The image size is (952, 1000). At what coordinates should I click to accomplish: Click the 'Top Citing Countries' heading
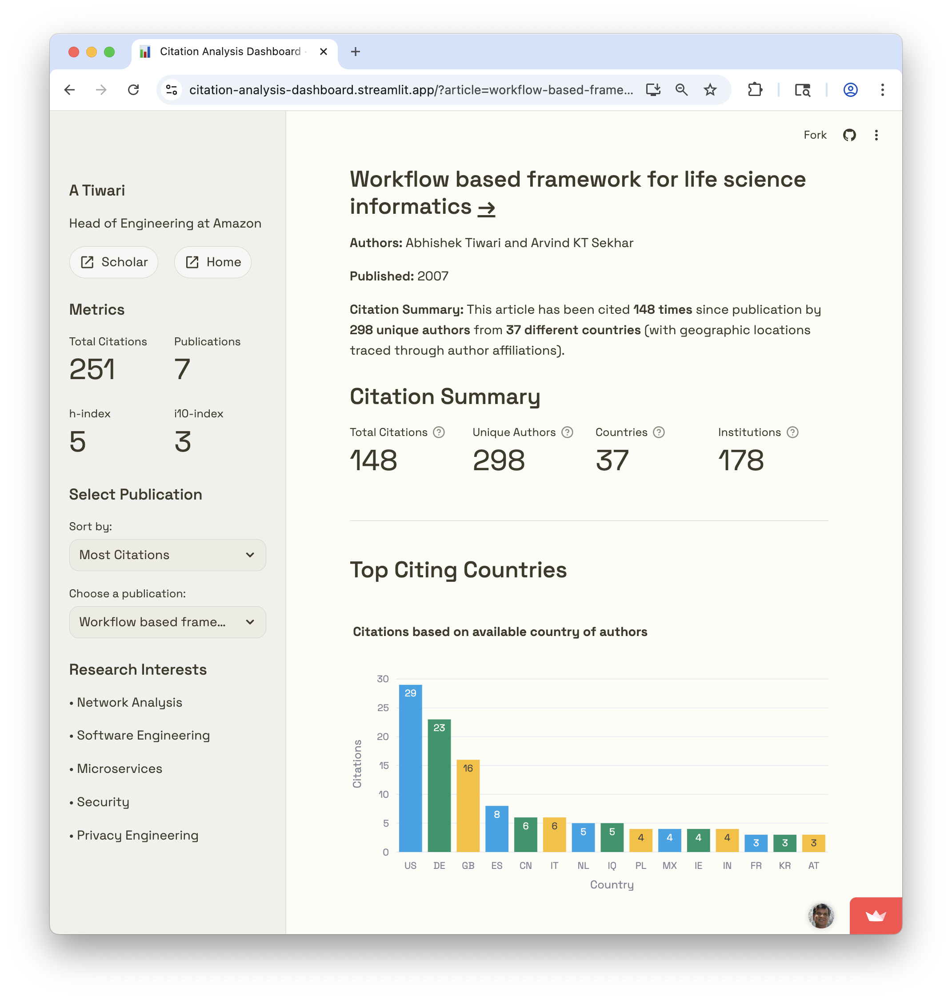(x=458, y=569)
